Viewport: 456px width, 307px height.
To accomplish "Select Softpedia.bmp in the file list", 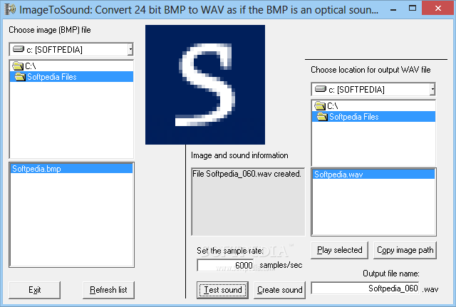I will [71, 169].
